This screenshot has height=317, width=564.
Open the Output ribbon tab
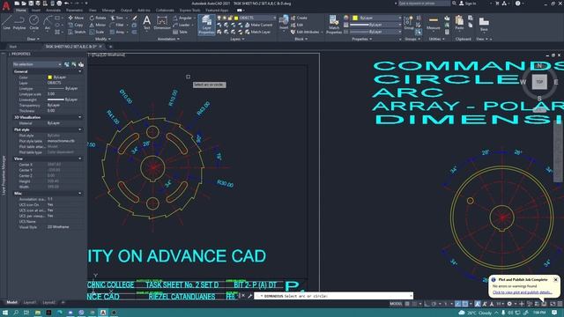pyautogui.click(x=126, y=10)
